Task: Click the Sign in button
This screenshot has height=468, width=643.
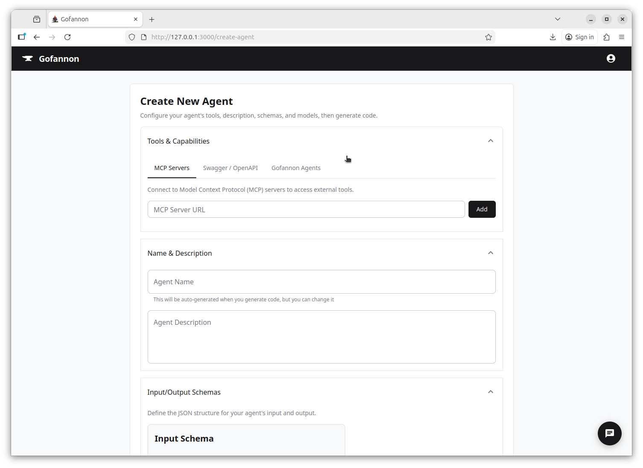Action: 579,37
